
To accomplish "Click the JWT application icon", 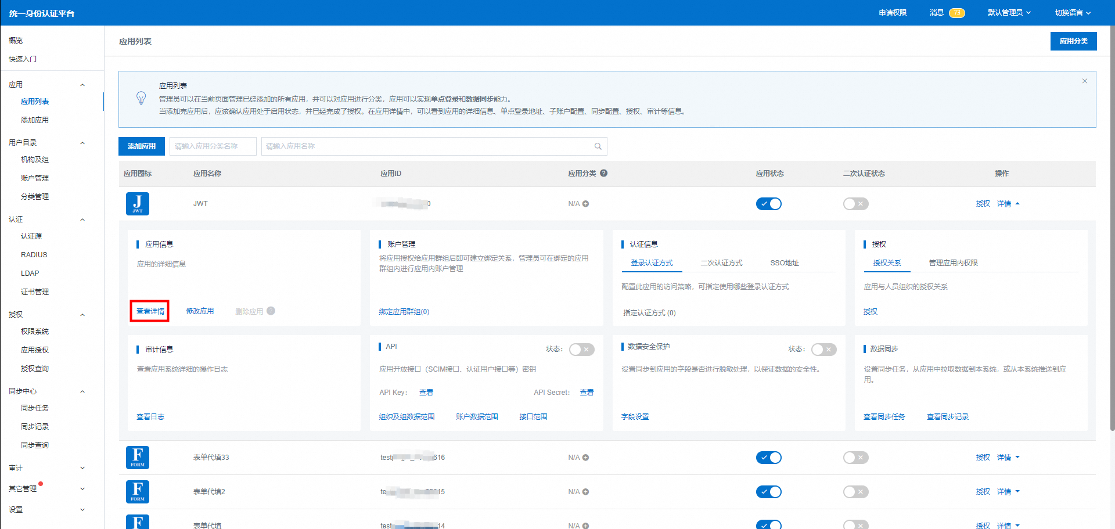I will (x=138, y=204).
